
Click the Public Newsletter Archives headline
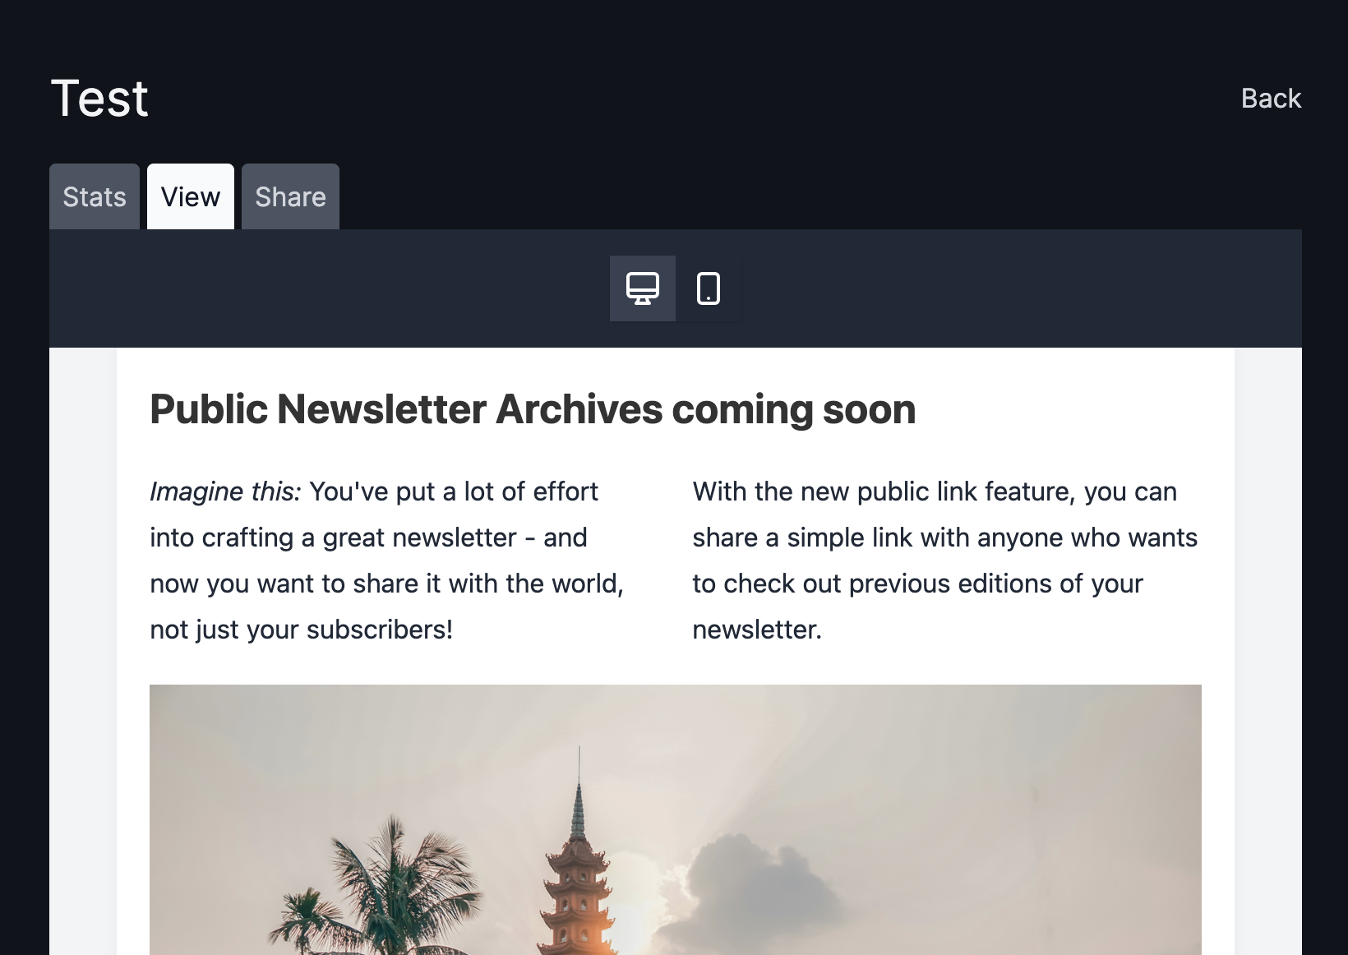pos(533,409)
